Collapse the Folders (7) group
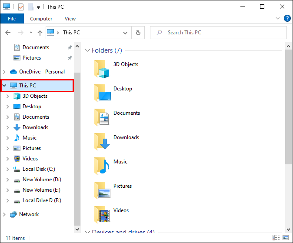Image resolution: width=293 pixels, height=243 pixels. [87, 50]
